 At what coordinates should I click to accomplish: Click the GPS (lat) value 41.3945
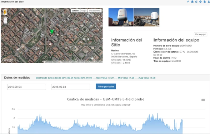[126, 60]
